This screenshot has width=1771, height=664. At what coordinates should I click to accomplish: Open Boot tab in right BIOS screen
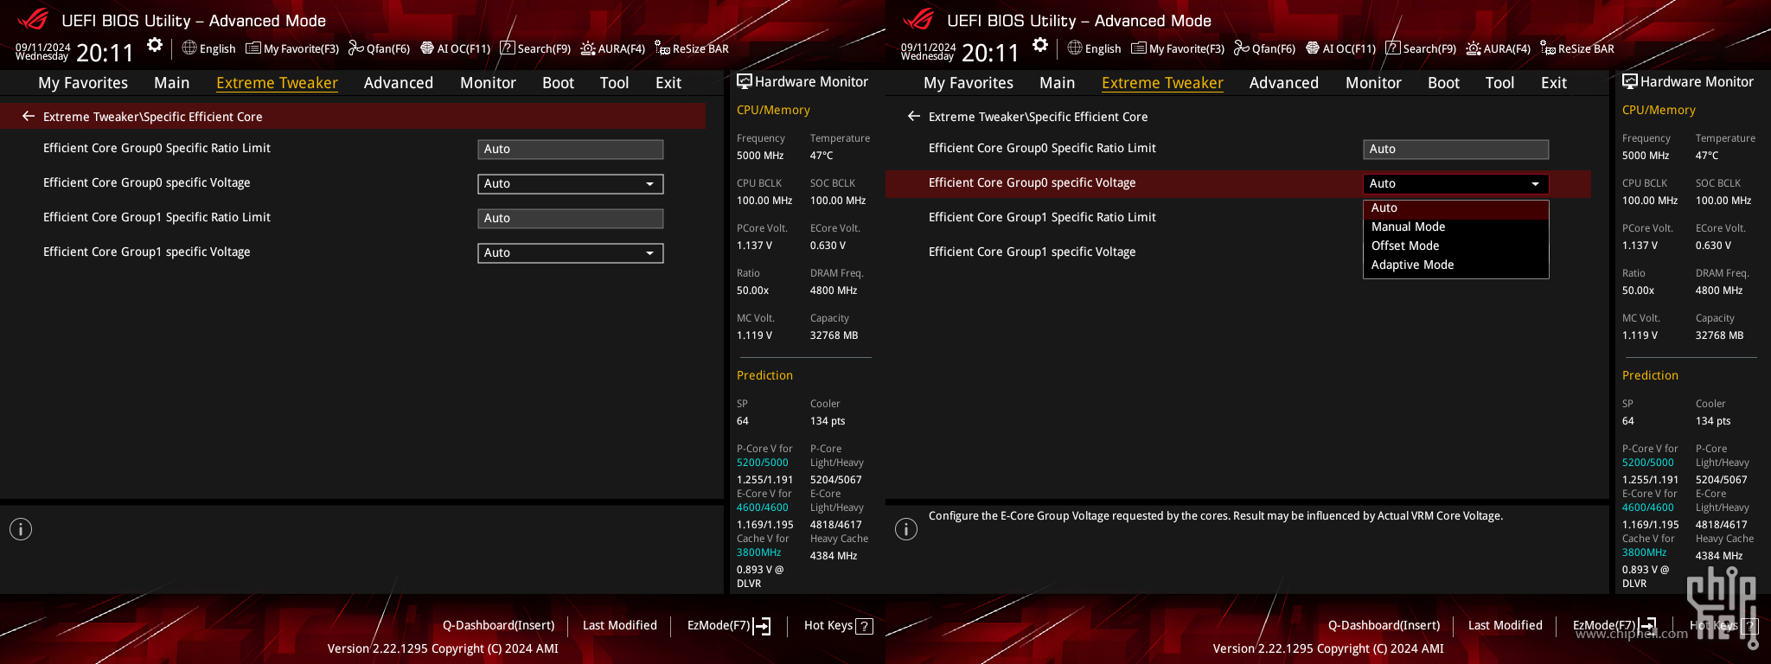(x=1443, y=83)
